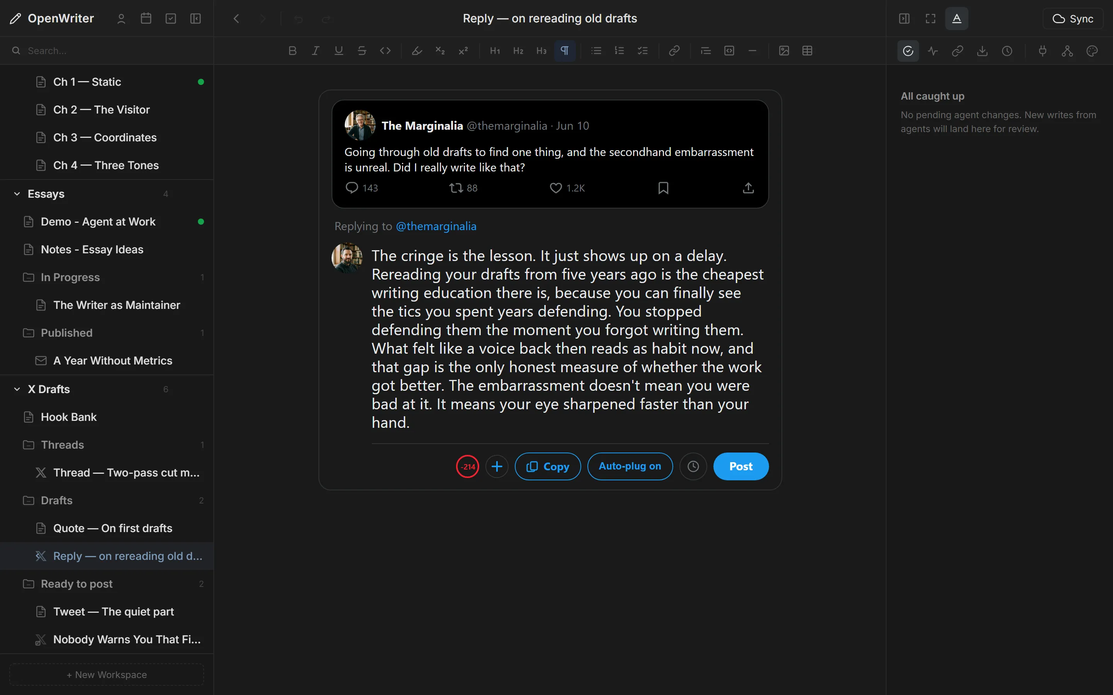Click the Post button
The image size is (1113, 695).
[x=741, y=466]
